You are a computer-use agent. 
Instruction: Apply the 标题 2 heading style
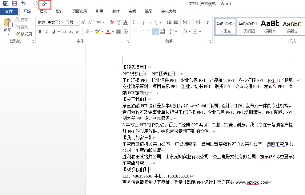point(292,27)
